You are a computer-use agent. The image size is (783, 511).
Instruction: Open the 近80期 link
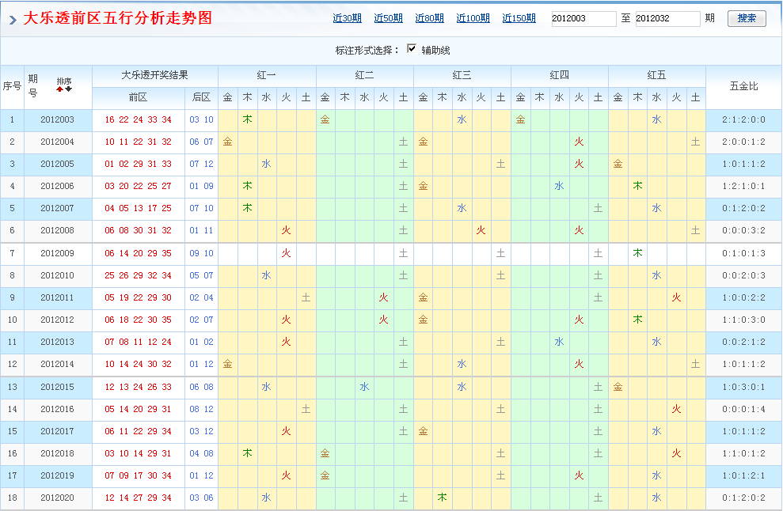[429, 18]
